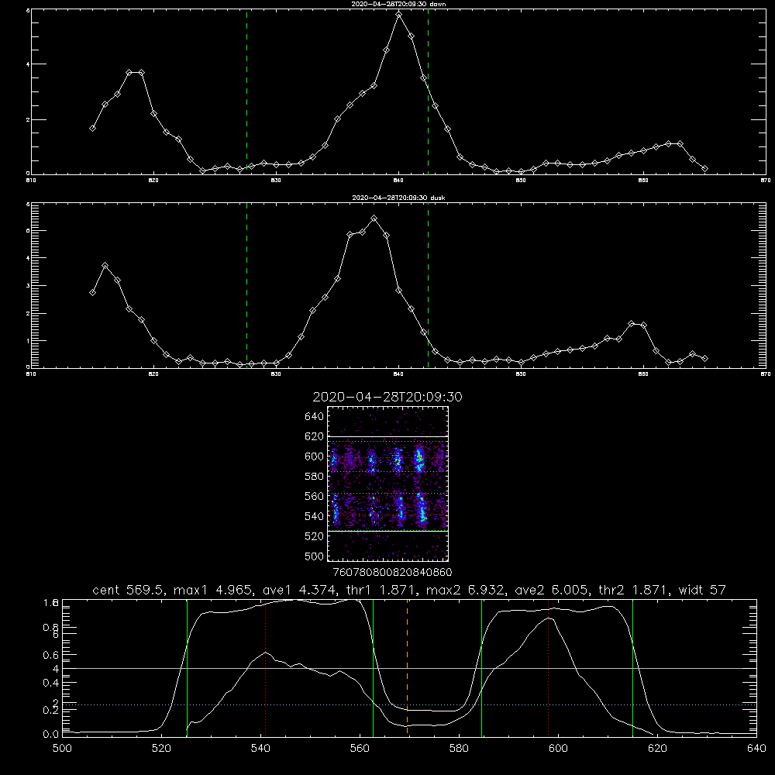Click the '870' x-axis label of the dawn plot

(766, 181)
